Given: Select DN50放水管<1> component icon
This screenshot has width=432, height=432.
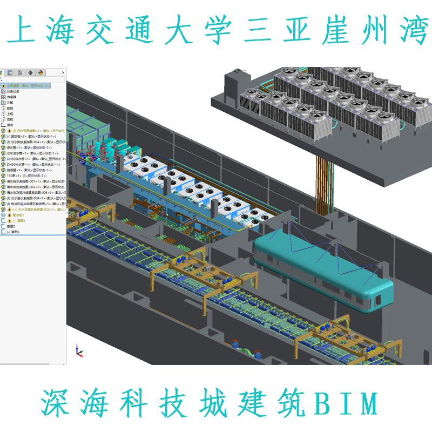Looking at the screenshot, I should click(3, 159).
